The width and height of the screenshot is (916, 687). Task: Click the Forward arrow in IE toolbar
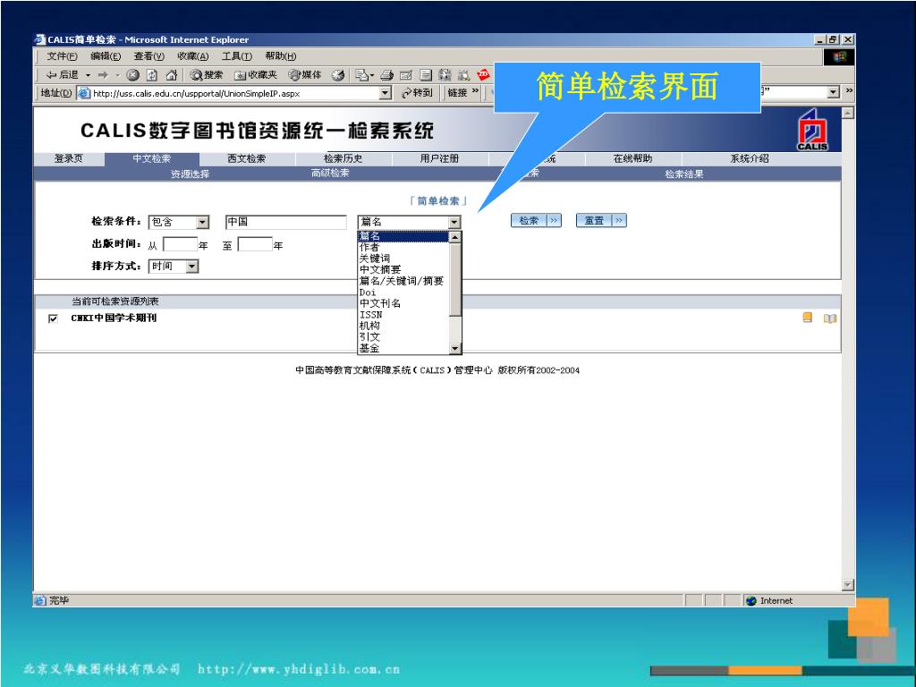pyautogui.click(x=104, y=75)
